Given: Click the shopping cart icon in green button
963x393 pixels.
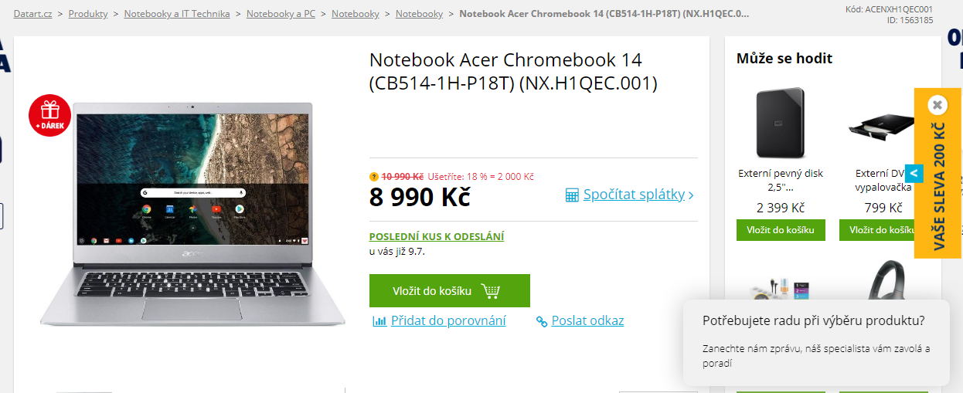Looking at the screenshot, I should pyautogui.click(x=491, y=291).
